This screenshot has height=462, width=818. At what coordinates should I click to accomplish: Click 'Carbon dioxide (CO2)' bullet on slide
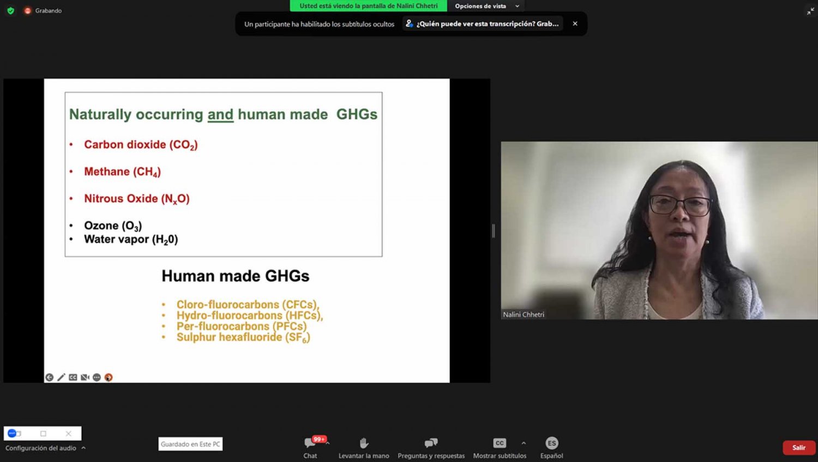click(141, 145)
